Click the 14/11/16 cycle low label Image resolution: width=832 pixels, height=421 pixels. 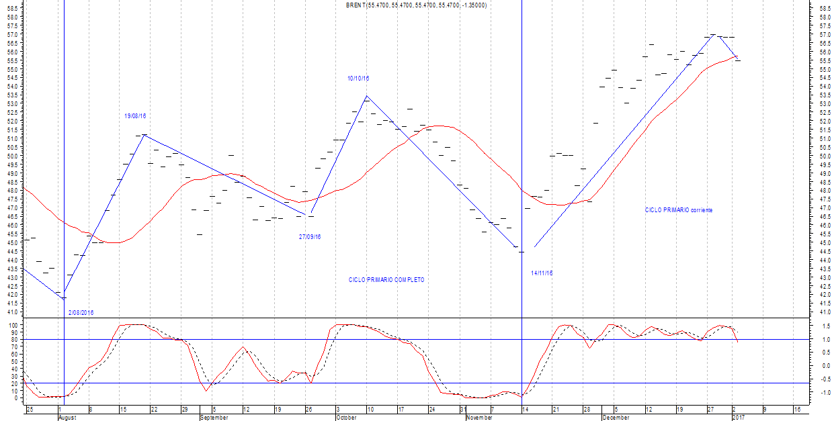542,273
